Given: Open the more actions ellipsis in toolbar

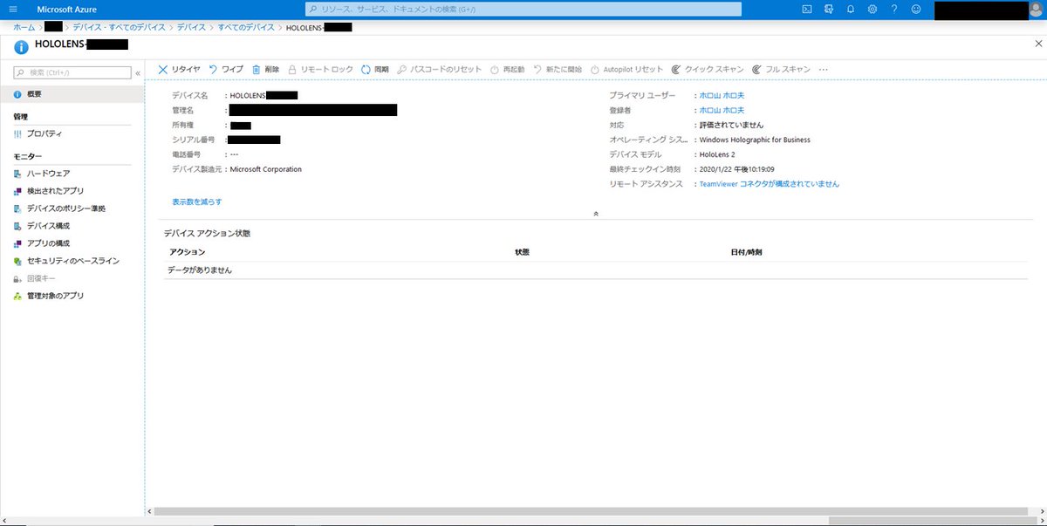Looking at the screenshot, I should [823, 69].
